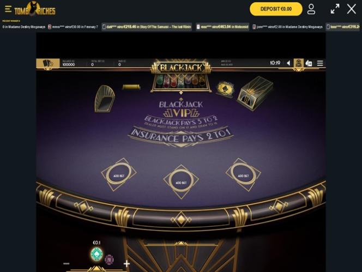The image size is (362, 272).
Task: Add bet on the center betting spot
Action: tap(181, 182)
